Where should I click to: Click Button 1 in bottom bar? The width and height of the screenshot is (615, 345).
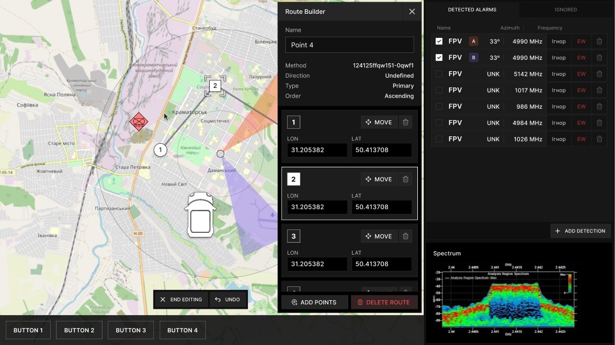(x=28, y=330)
